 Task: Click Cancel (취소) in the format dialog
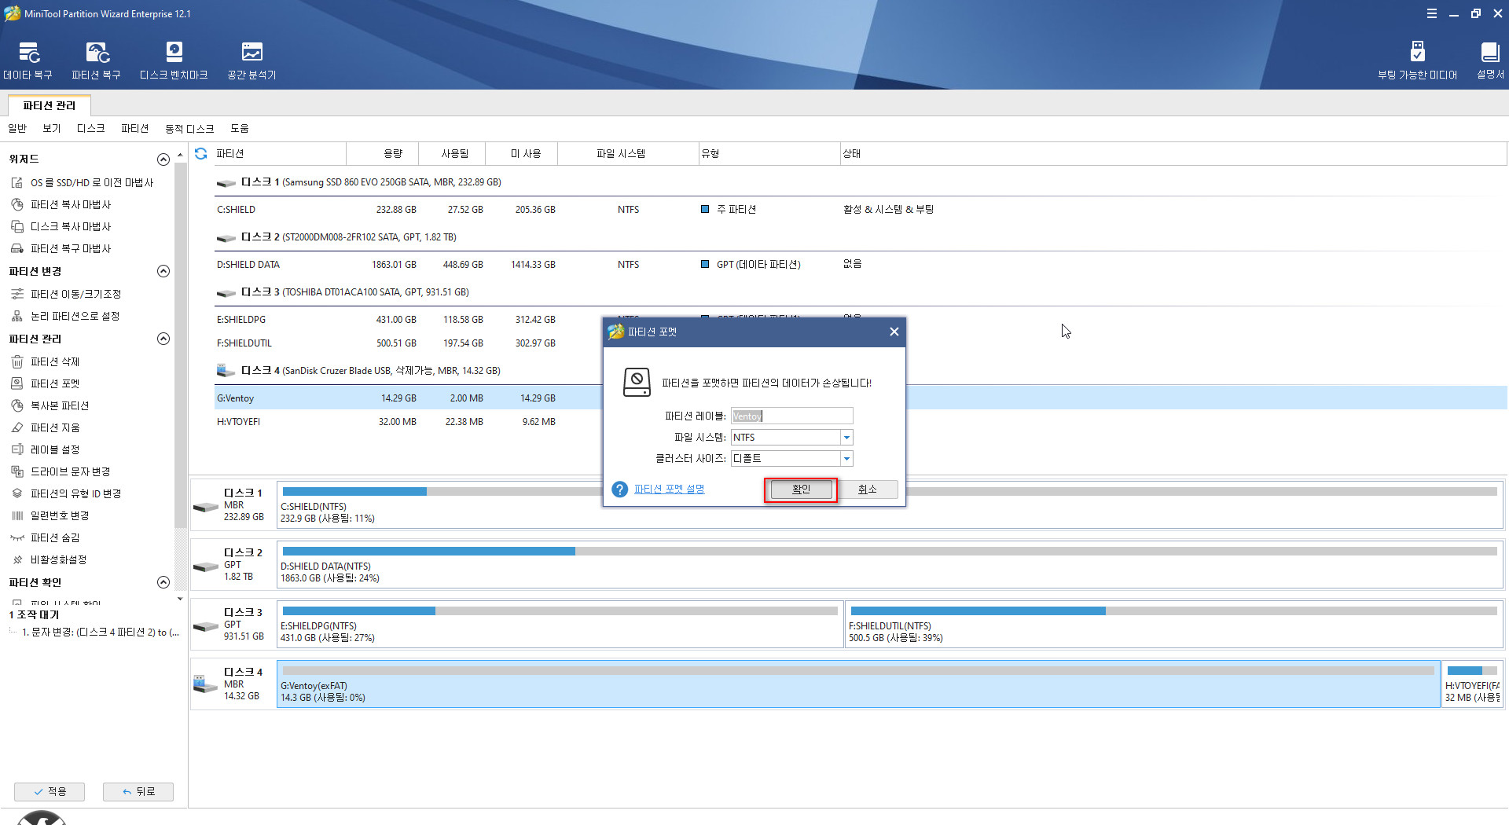click(867, 489)
